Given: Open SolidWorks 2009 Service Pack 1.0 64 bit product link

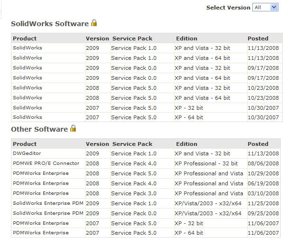Looking at the screenshot, I should [x=28, y=58].
